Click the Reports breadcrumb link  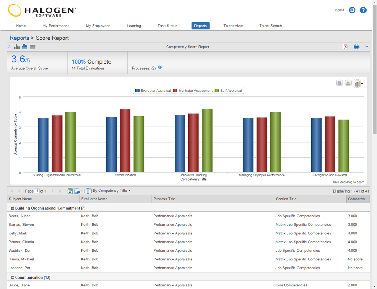(19, 38)
